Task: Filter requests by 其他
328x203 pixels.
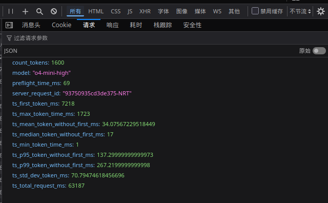Action: [234, 11]
